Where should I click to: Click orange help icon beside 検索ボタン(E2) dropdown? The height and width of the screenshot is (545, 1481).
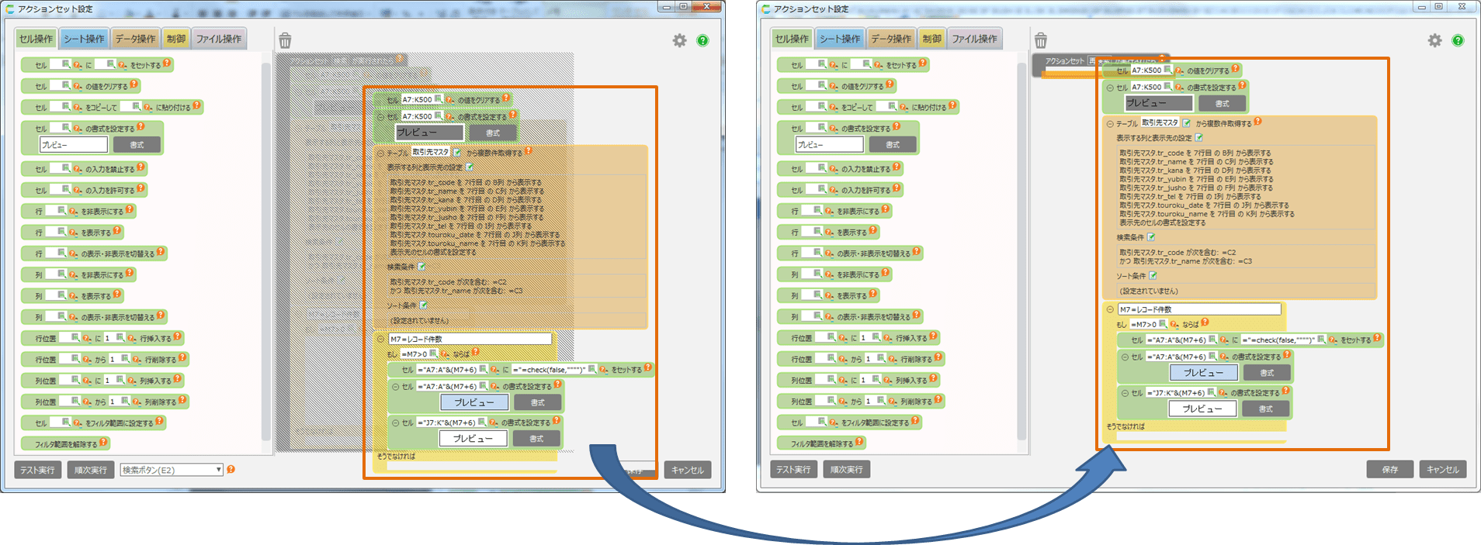tap(231, 469)
